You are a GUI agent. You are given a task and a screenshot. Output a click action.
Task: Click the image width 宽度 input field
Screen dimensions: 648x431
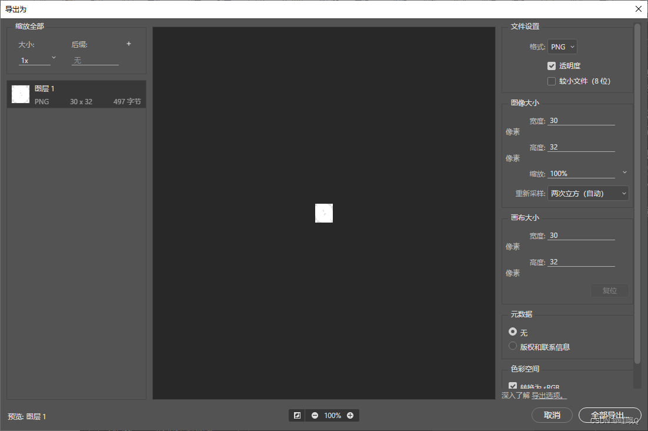pos(581,120)
